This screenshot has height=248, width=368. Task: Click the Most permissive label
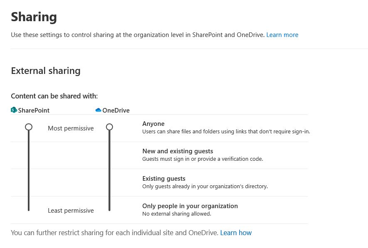click(x=71, y=128)
